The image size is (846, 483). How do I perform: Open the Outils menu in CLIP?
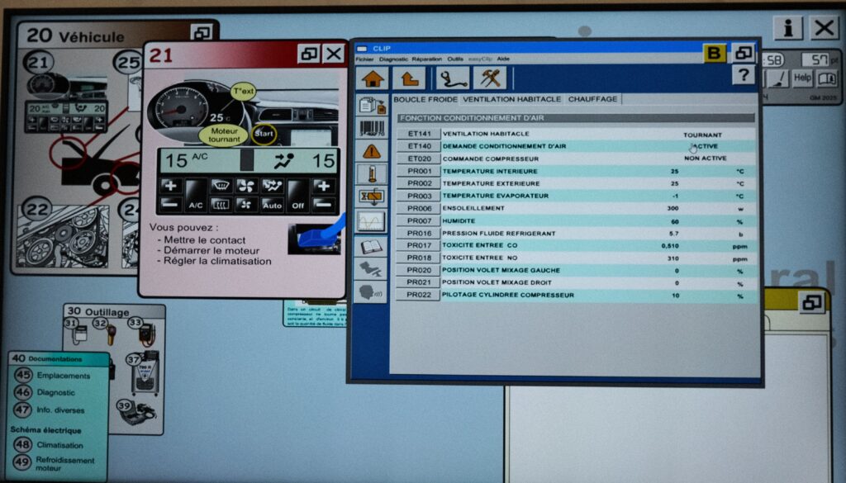455,59
